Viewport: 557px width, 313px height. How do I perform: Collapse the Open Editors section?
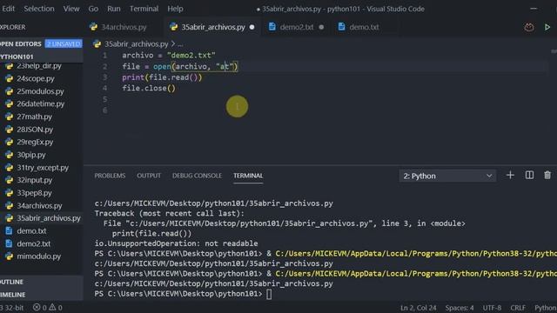[x=21, y=44]
